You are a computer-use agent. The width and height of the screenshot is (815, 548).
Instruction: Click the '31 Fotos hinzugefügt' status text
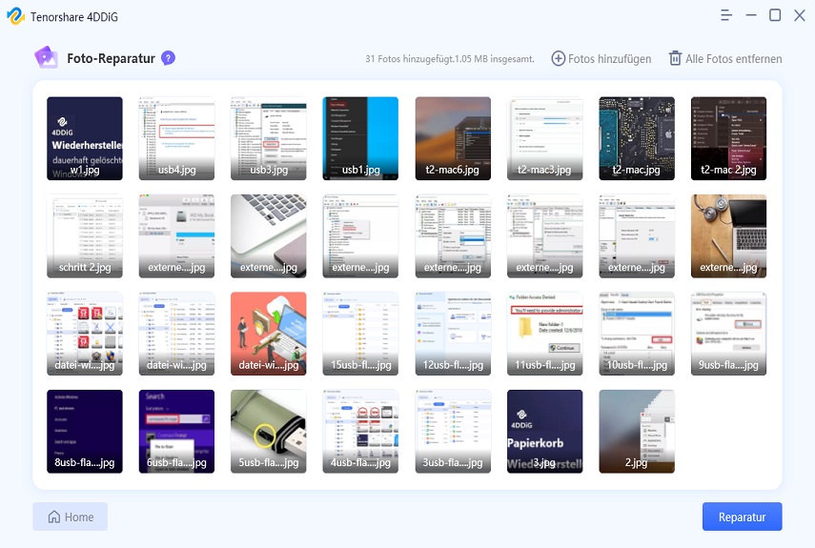click(450, 59)
